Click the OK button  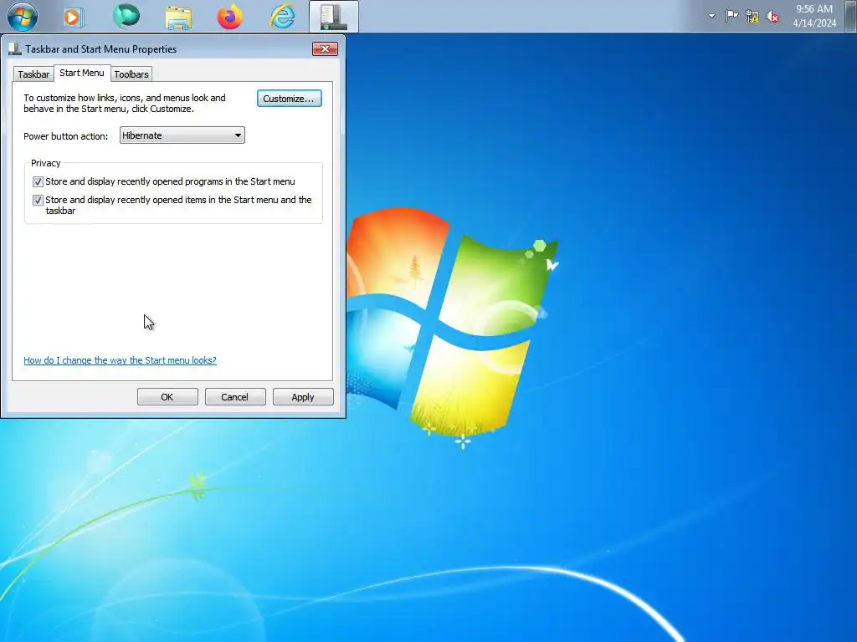click(x=167, y=397)
